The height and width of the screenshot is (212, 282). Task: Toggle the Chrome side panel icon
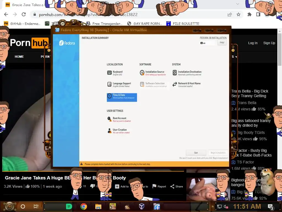tap(258, 14)
